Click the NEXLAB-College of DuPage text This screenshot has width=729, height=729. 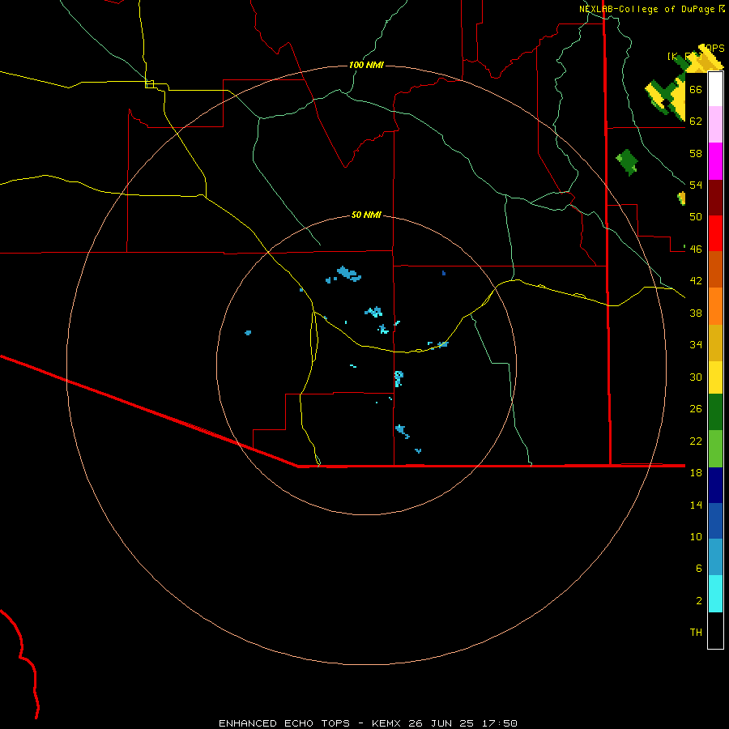(648, 9)
